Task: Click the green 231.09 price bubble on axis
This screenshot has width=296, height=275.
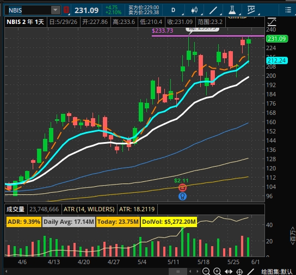Action: 277,39
